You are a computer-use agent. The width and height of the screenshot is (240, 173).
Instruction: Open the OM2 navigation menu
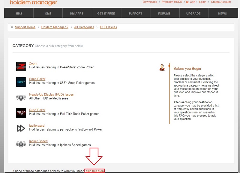pos(48,14)
